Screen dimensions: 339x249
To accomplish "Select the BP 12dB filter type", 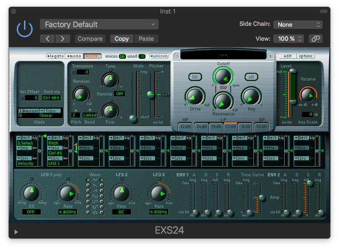I will tap(262, 126).
